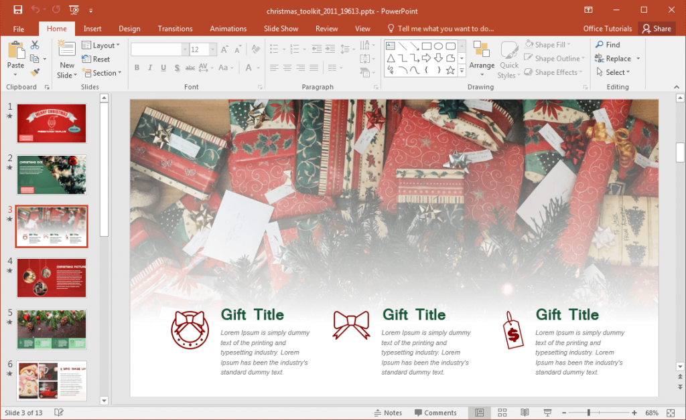Toggle italic formatting
This screenshot has width=686, height=420.
pyautogui.click(x=149, y=68)
